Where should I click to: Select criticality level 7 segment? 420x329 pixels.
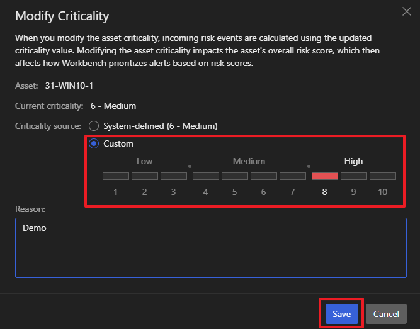[293, 176]
